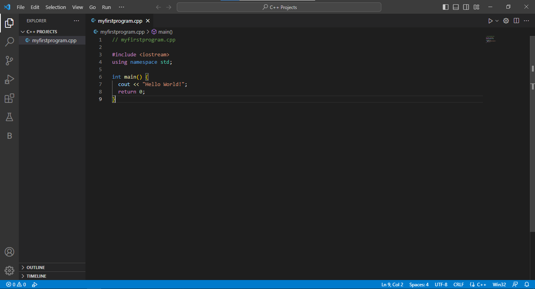535x289 pixels.
Task: Toggle the primary side bar
Action: click(446, 7)
